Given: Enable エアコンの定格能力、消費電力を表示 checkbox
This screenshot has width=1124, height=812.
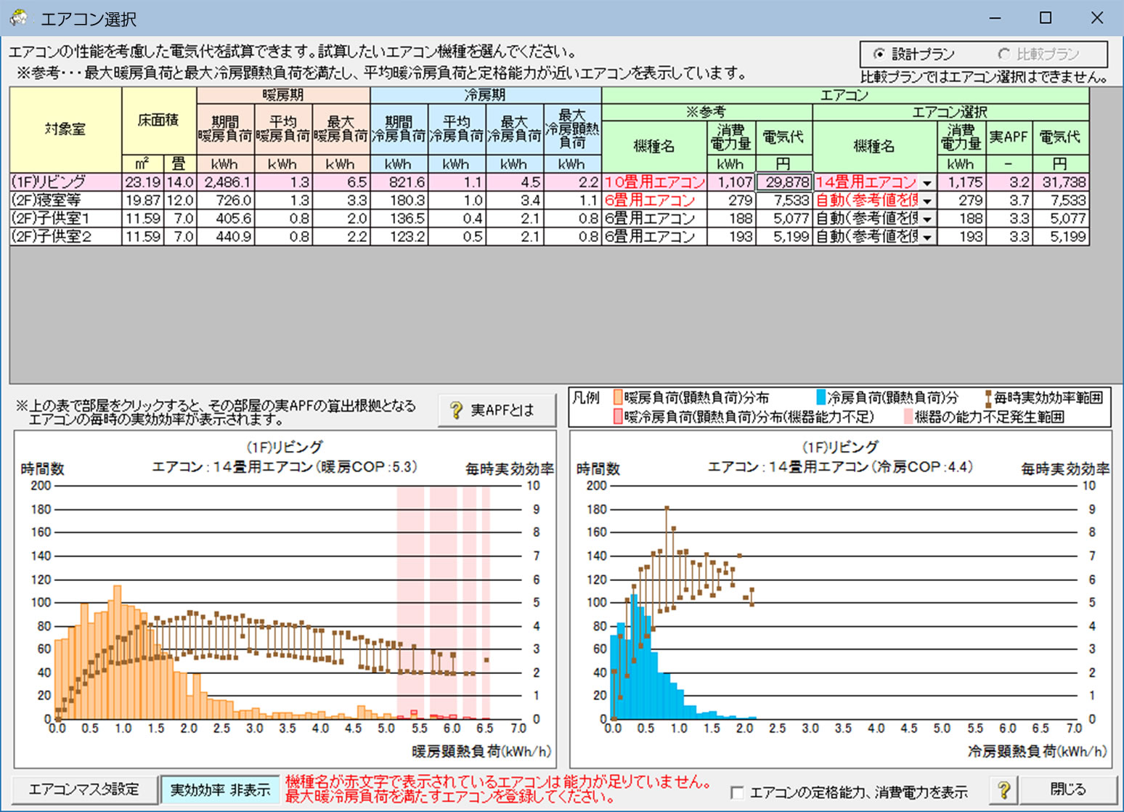Looking at the screenshot, I should [737, 792].
